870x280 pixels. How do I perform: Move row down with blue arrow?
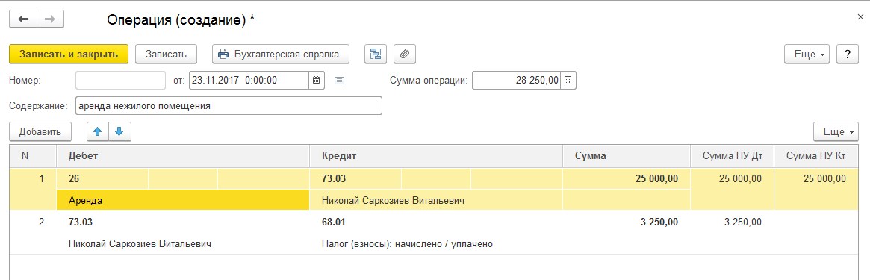119,131
